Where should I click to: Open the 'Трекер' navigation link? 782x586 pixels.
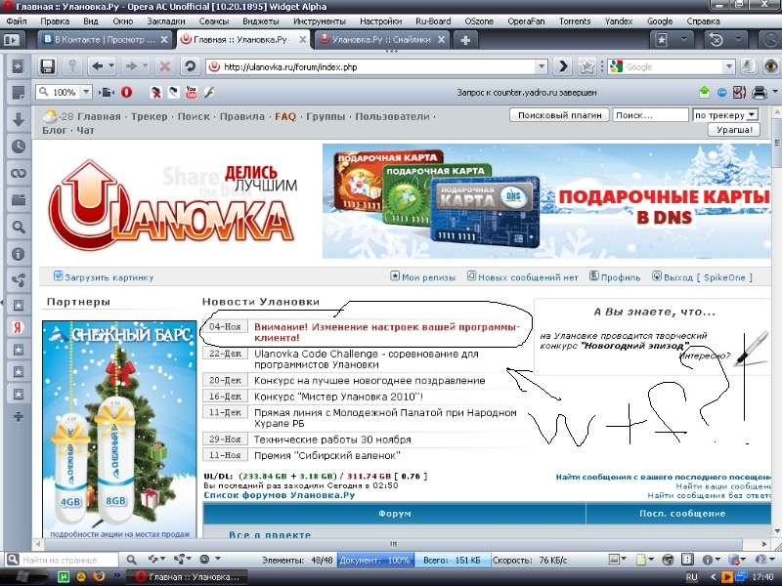[150, 116]
